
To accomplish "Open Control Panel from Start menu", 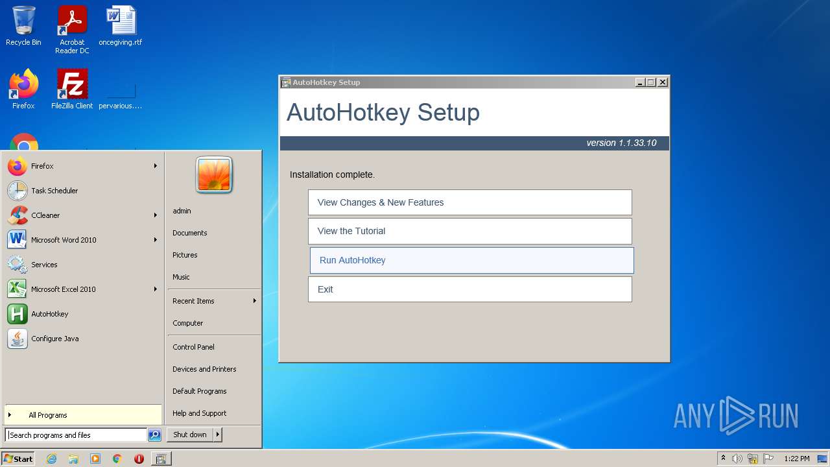I will point(193,347).
